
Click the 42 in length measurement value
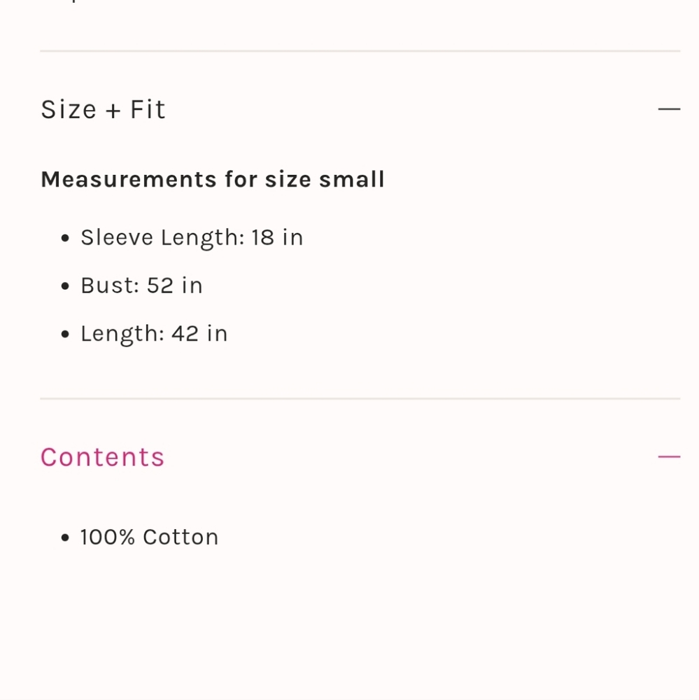click(x=199, y=333)
